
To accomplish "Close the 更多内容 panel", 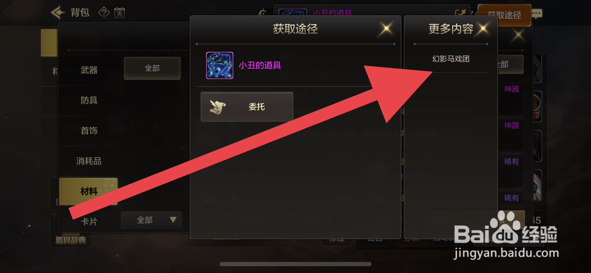I will point(483,28).
